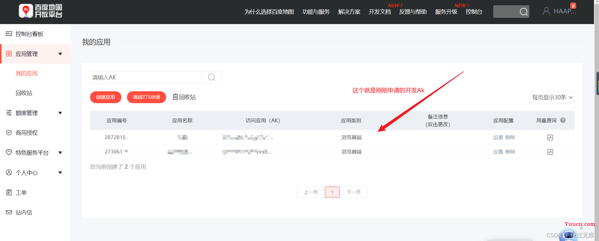Image resolution: width=599 pixels, height=241 pixels.
Task: Select page 1 in pagination
Action: [332, 192]
